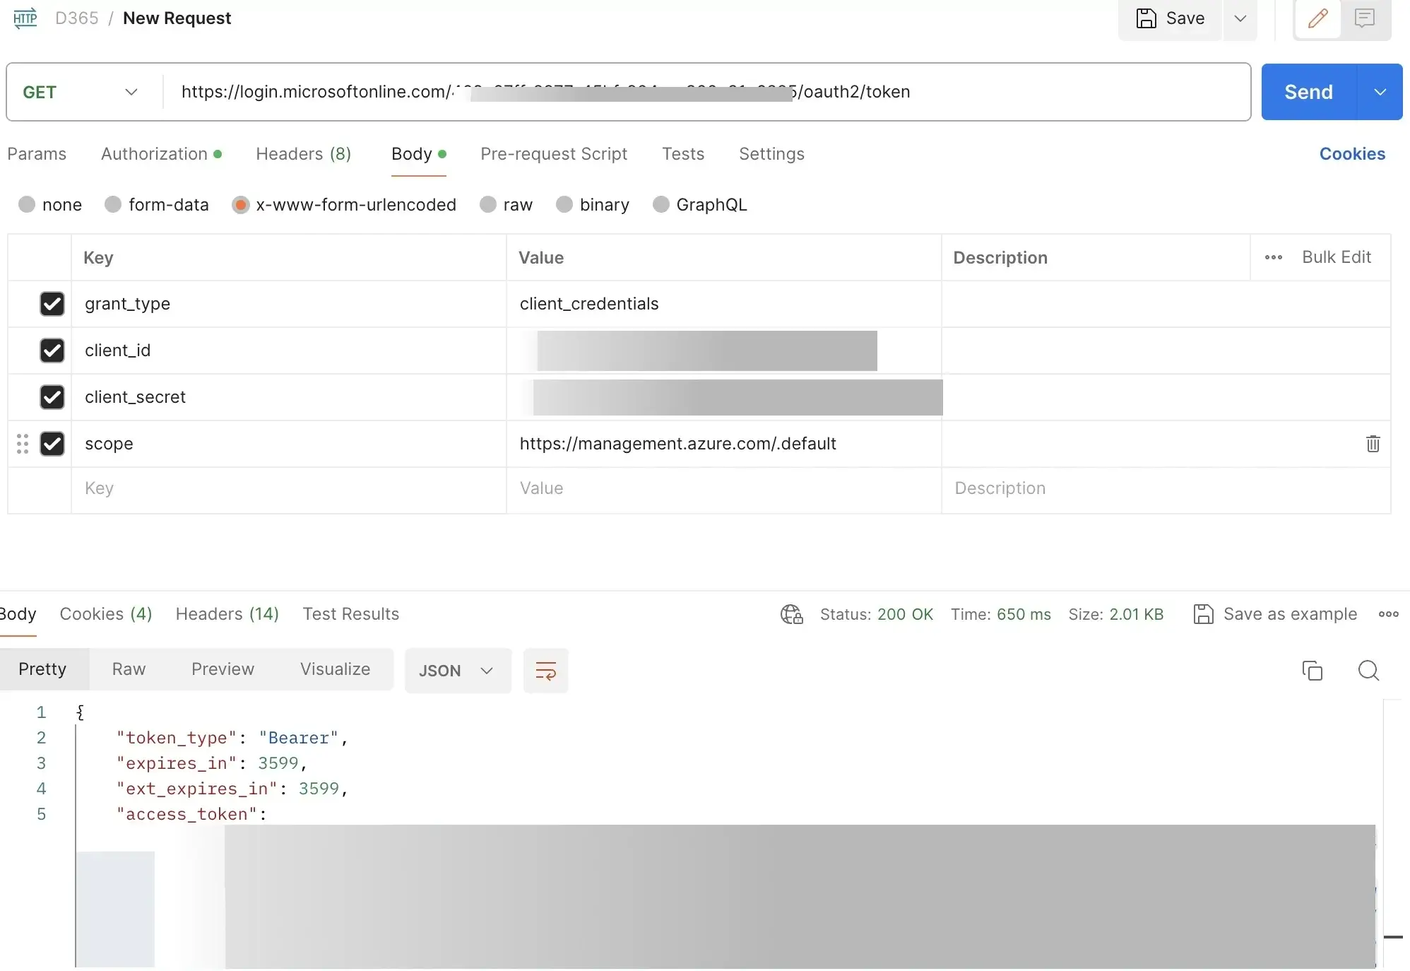1410x971 pixels.
Task: Click Bulk Edit
Action: pyautogui.click(x=1337, y=257)
